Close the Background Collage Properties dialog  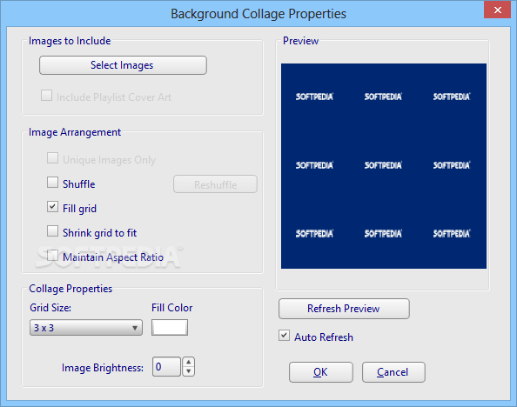(x=497, y=10)
